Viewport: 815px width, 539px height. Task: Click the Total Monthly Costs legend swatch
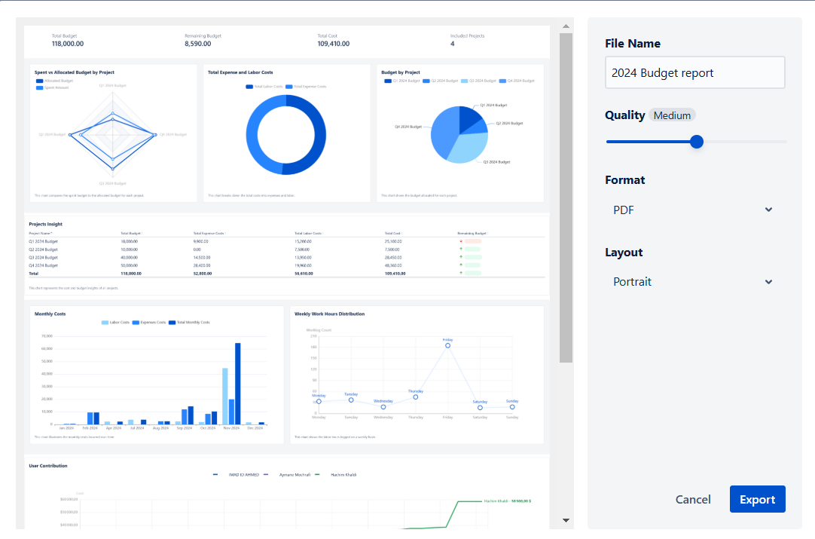pos(172,323)
